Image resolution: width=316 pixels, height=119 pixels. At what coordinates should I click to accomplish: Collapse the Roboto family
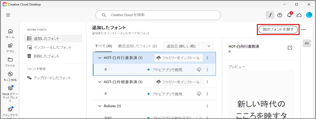100,106
